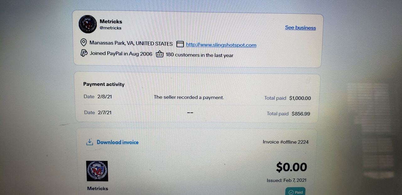Click the $0.00 invoice balance amount
The image size is (402, 195).
[291, 167]
